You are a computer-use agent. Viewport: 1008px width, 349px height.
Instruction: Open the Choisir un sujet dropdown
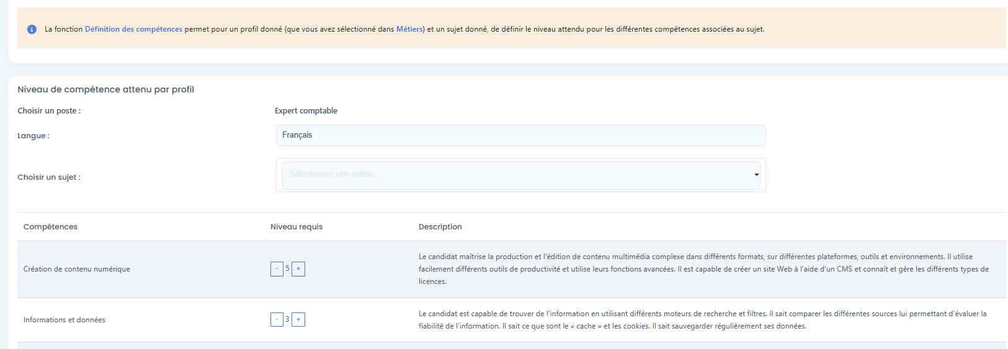(x=520, y=175)
